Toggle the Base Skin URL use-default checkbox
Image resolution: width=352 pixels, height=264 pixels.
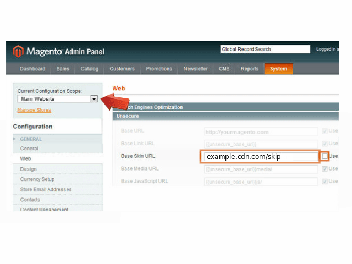click(x=325, y=156)
